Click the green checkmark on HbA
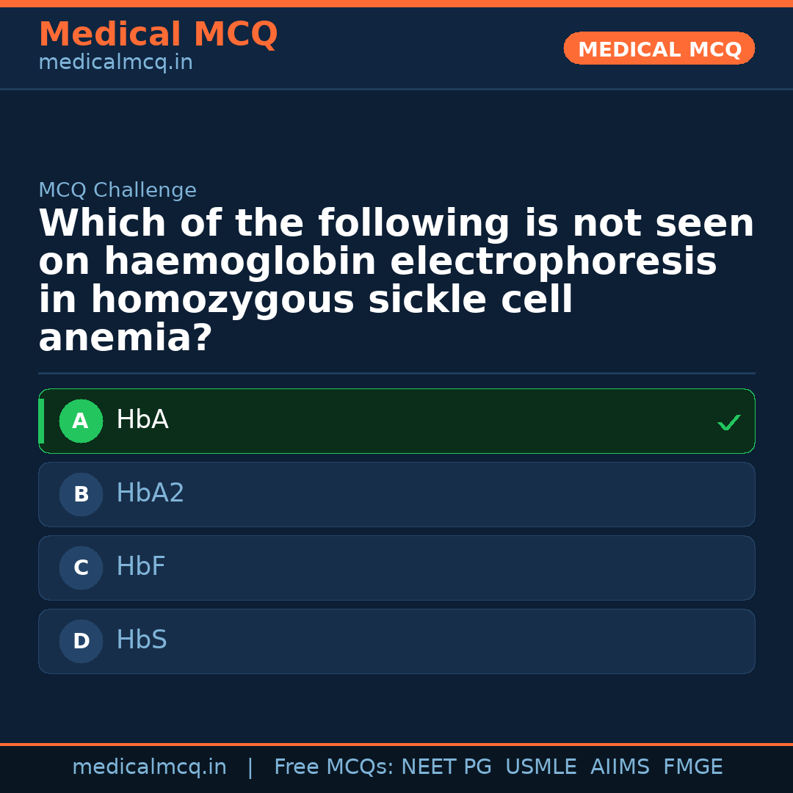 (x=728, y=422)
